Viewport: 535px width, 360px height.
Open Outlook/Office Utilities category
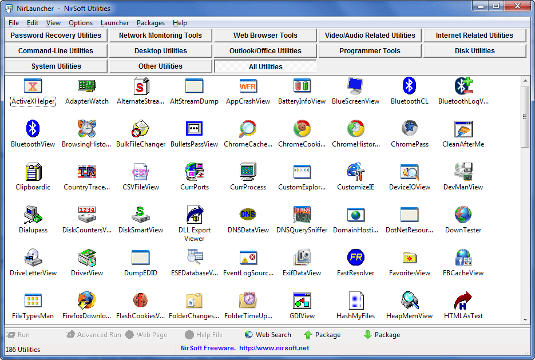pyautogui.click(x=265, y=51)
